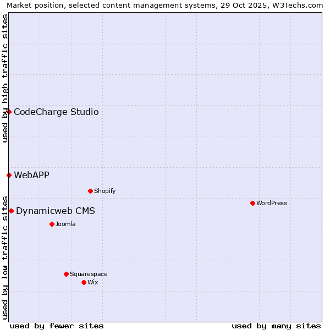This screenshot has height=330, width=330.
Task: Select the Shopify diamond marker
Action: (90, 191)
